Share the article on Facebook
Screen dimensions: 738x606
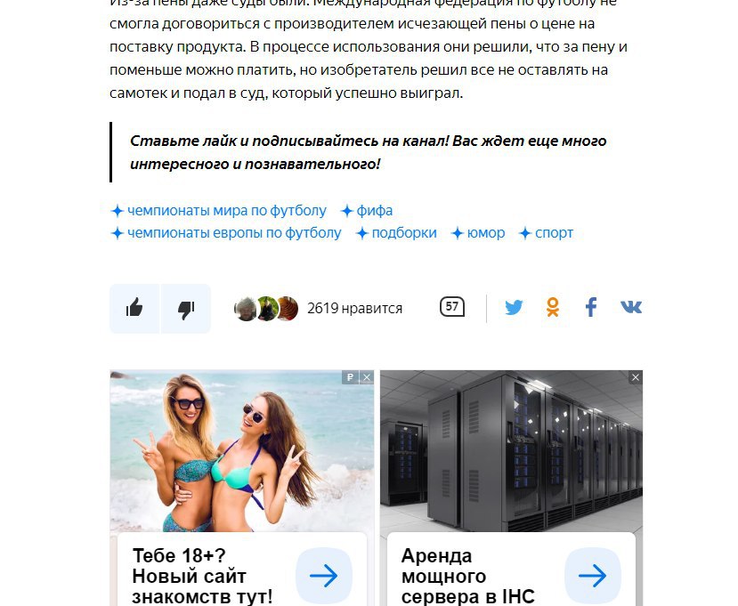[591, 307]
